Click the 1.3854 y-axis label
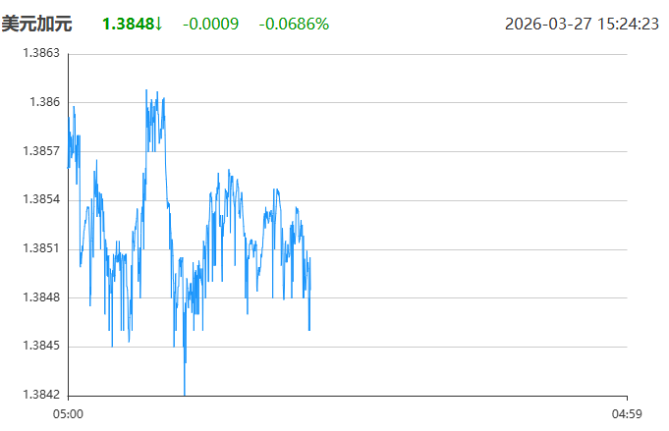The height and width of the screenshot is (431, 669). (40, 199)
